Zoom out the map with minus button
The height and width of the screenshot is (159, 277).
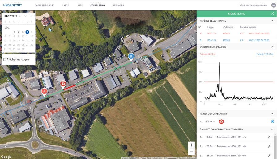[191, 152]
